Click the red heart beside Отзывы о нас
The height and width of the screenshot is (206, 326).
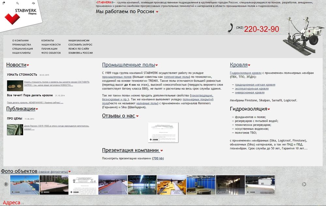[137, 116]
